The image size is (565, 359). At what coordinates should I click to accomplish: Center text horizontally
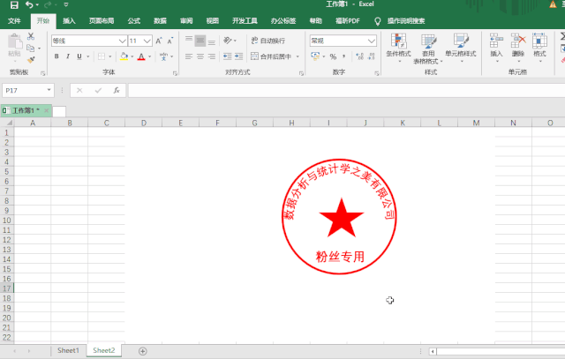[x=200, y=56]
